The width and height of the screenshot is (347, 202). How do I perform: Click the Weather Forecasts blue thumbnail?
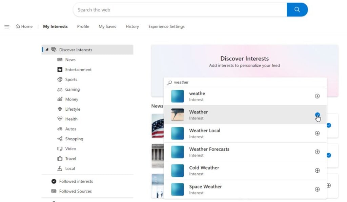tap(178, 152)
